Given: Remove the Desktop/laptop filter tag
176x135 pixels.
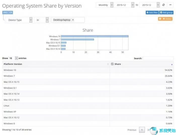Looking at the screenshot, I should click(x=73, y=20).
